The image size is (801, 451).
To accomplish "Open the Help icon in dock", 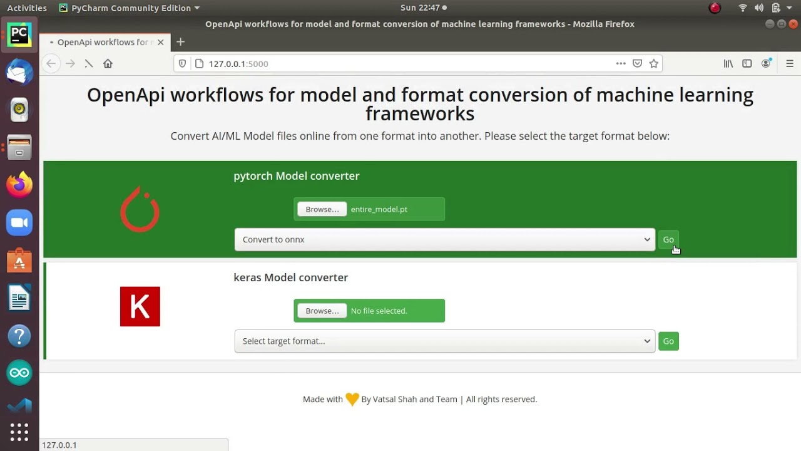I will pyautogui.click(x=19, y=336).
